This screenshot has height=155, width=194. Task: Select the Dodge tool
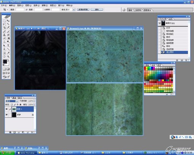click(8, 42)
